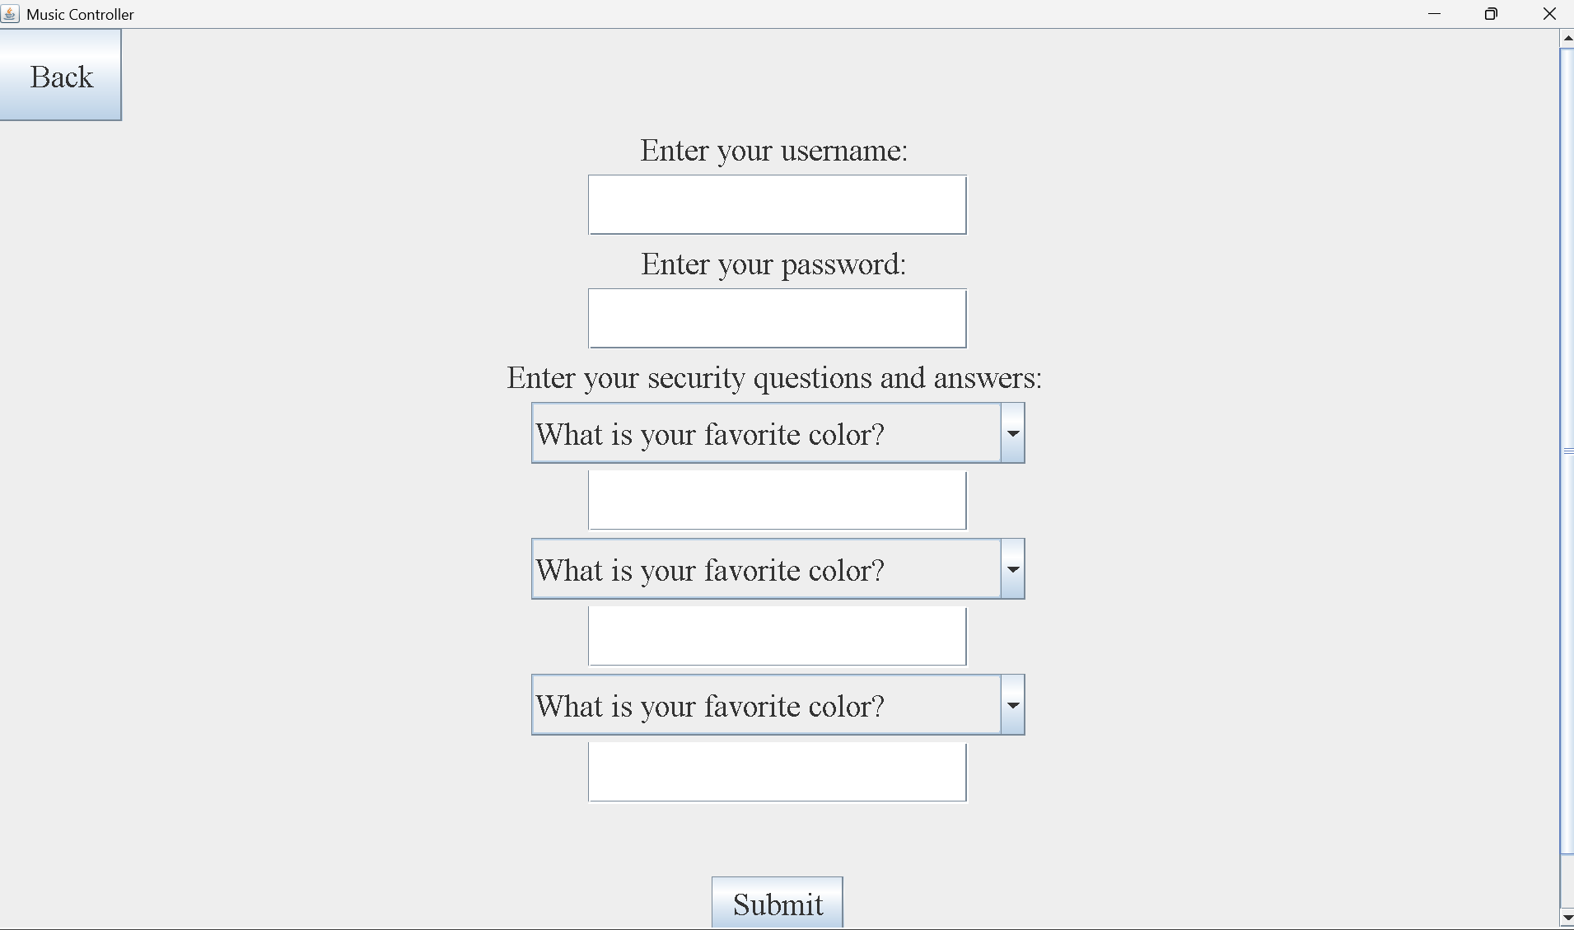1574x930 pixels.
Task: Minimize the Music Controller window
Action: click(1434, 13)
